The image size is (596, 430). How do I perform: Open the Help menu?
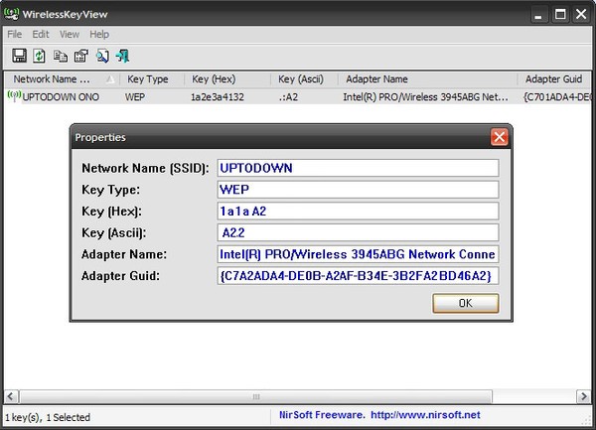(99, 34)
